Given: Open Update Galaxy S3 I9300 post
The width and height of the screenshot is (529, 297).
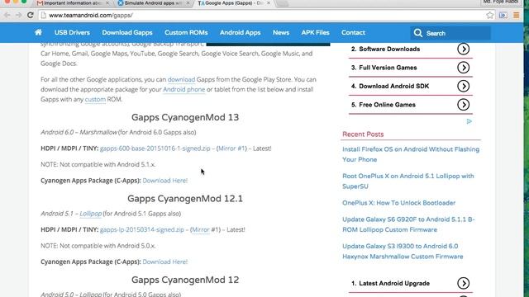Looking at the screenshot, I should (x=403, y=251).
